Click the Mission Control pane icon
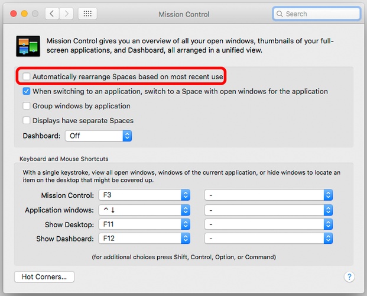 point(28,46)
